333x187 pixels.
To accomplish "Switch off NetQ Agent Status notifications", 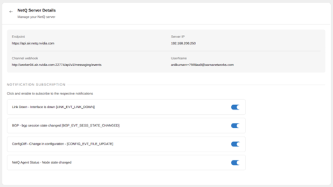I will 235,163.
